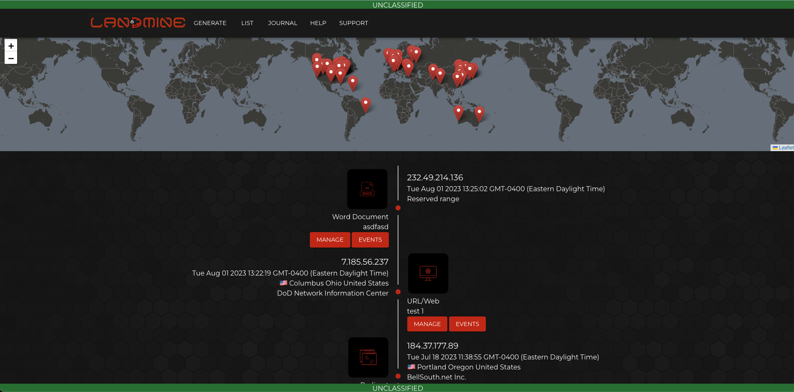Open the List page
The image size is (794, 392).
pos(247,23)
